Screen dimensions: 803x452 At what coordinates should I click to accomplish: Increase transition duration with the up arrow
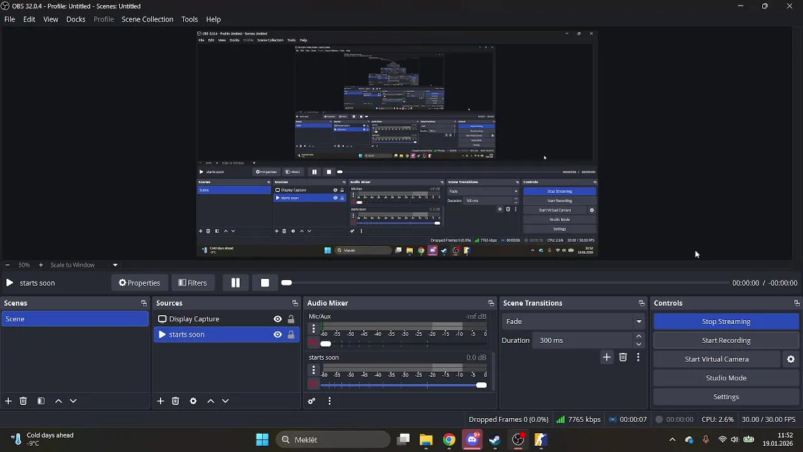639,336
